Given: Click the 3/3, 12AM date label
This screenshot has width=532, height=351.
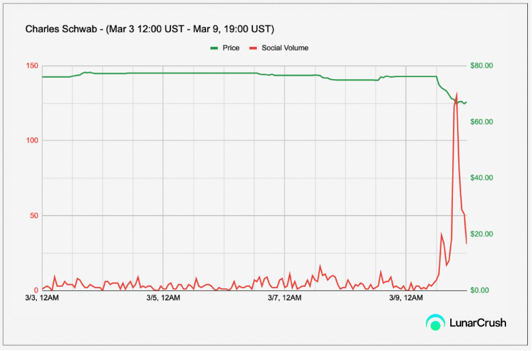Looking at the screenshot, I should click(42, 298).
